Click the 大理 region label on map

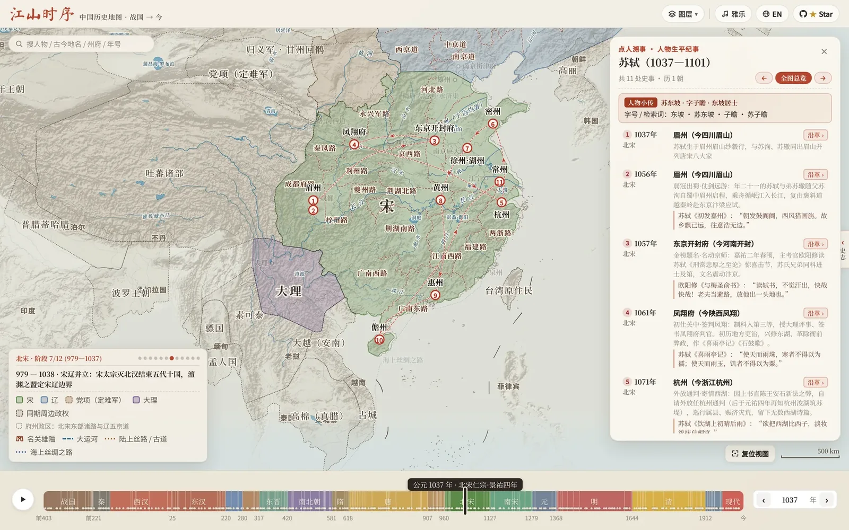tap(289, 291)
